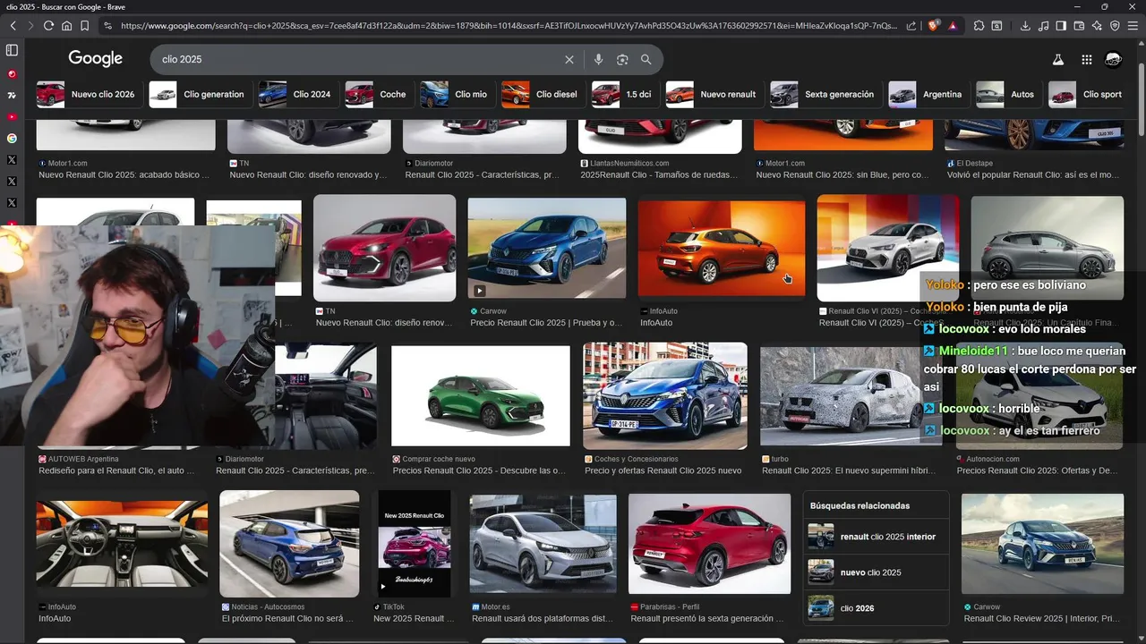Image resolution: width=1146 pixels, height=644 pixels.
Task: Search by image with the Lens camera icon
Action: pyautogui.click(x=622, y=60)
